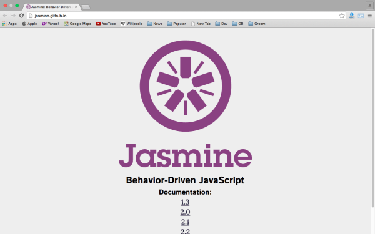
Task: Click the Jasmine wordmark text
Action: (186, 155)
